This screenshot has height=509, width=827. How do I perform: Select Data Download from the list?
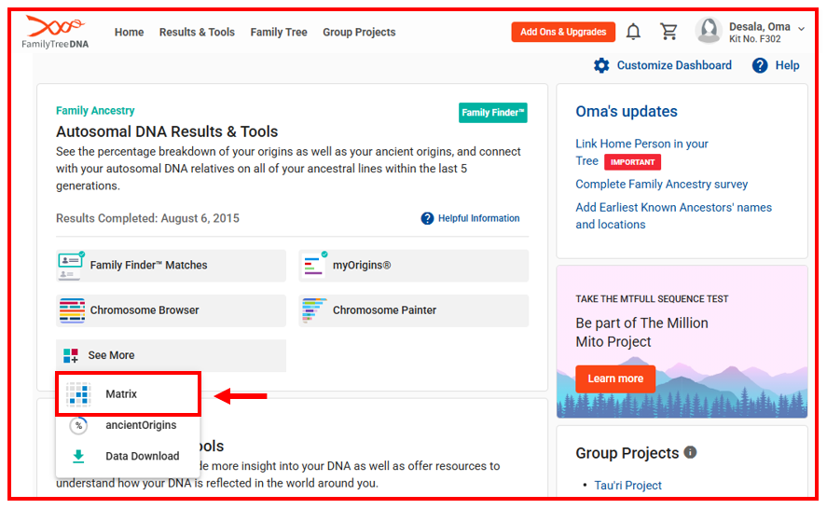(128, 456)
